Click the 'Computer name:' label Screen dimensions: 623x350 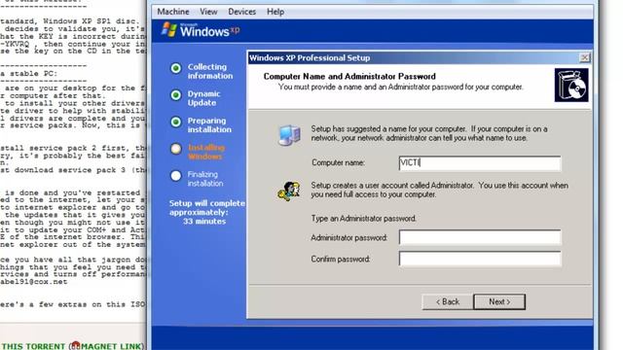[x=338, y=162]
